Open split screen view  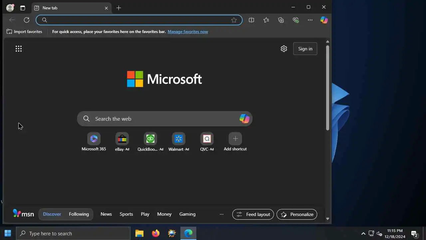click(251, 20)
